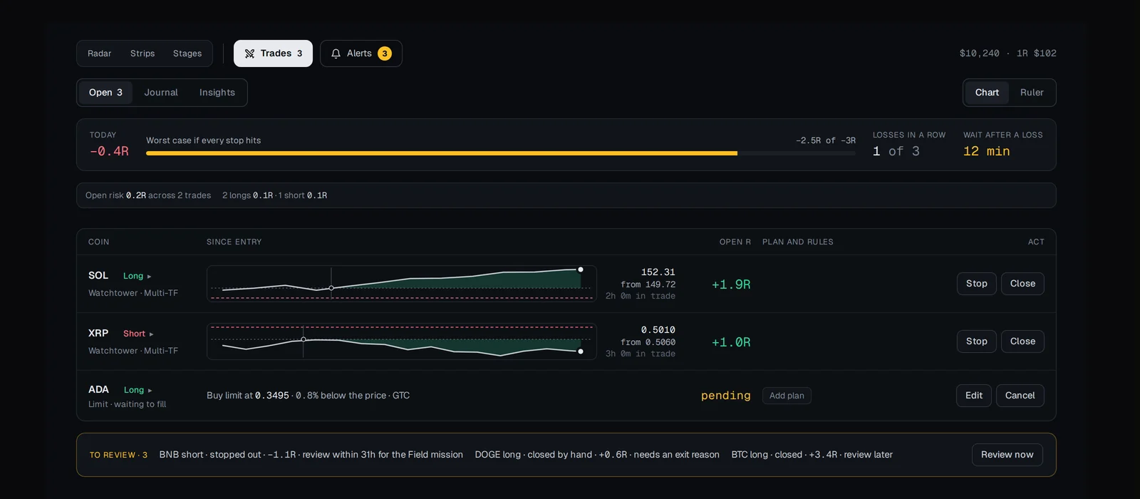
Task: Switch to the Radar view
Action: [x=99, y=53]
